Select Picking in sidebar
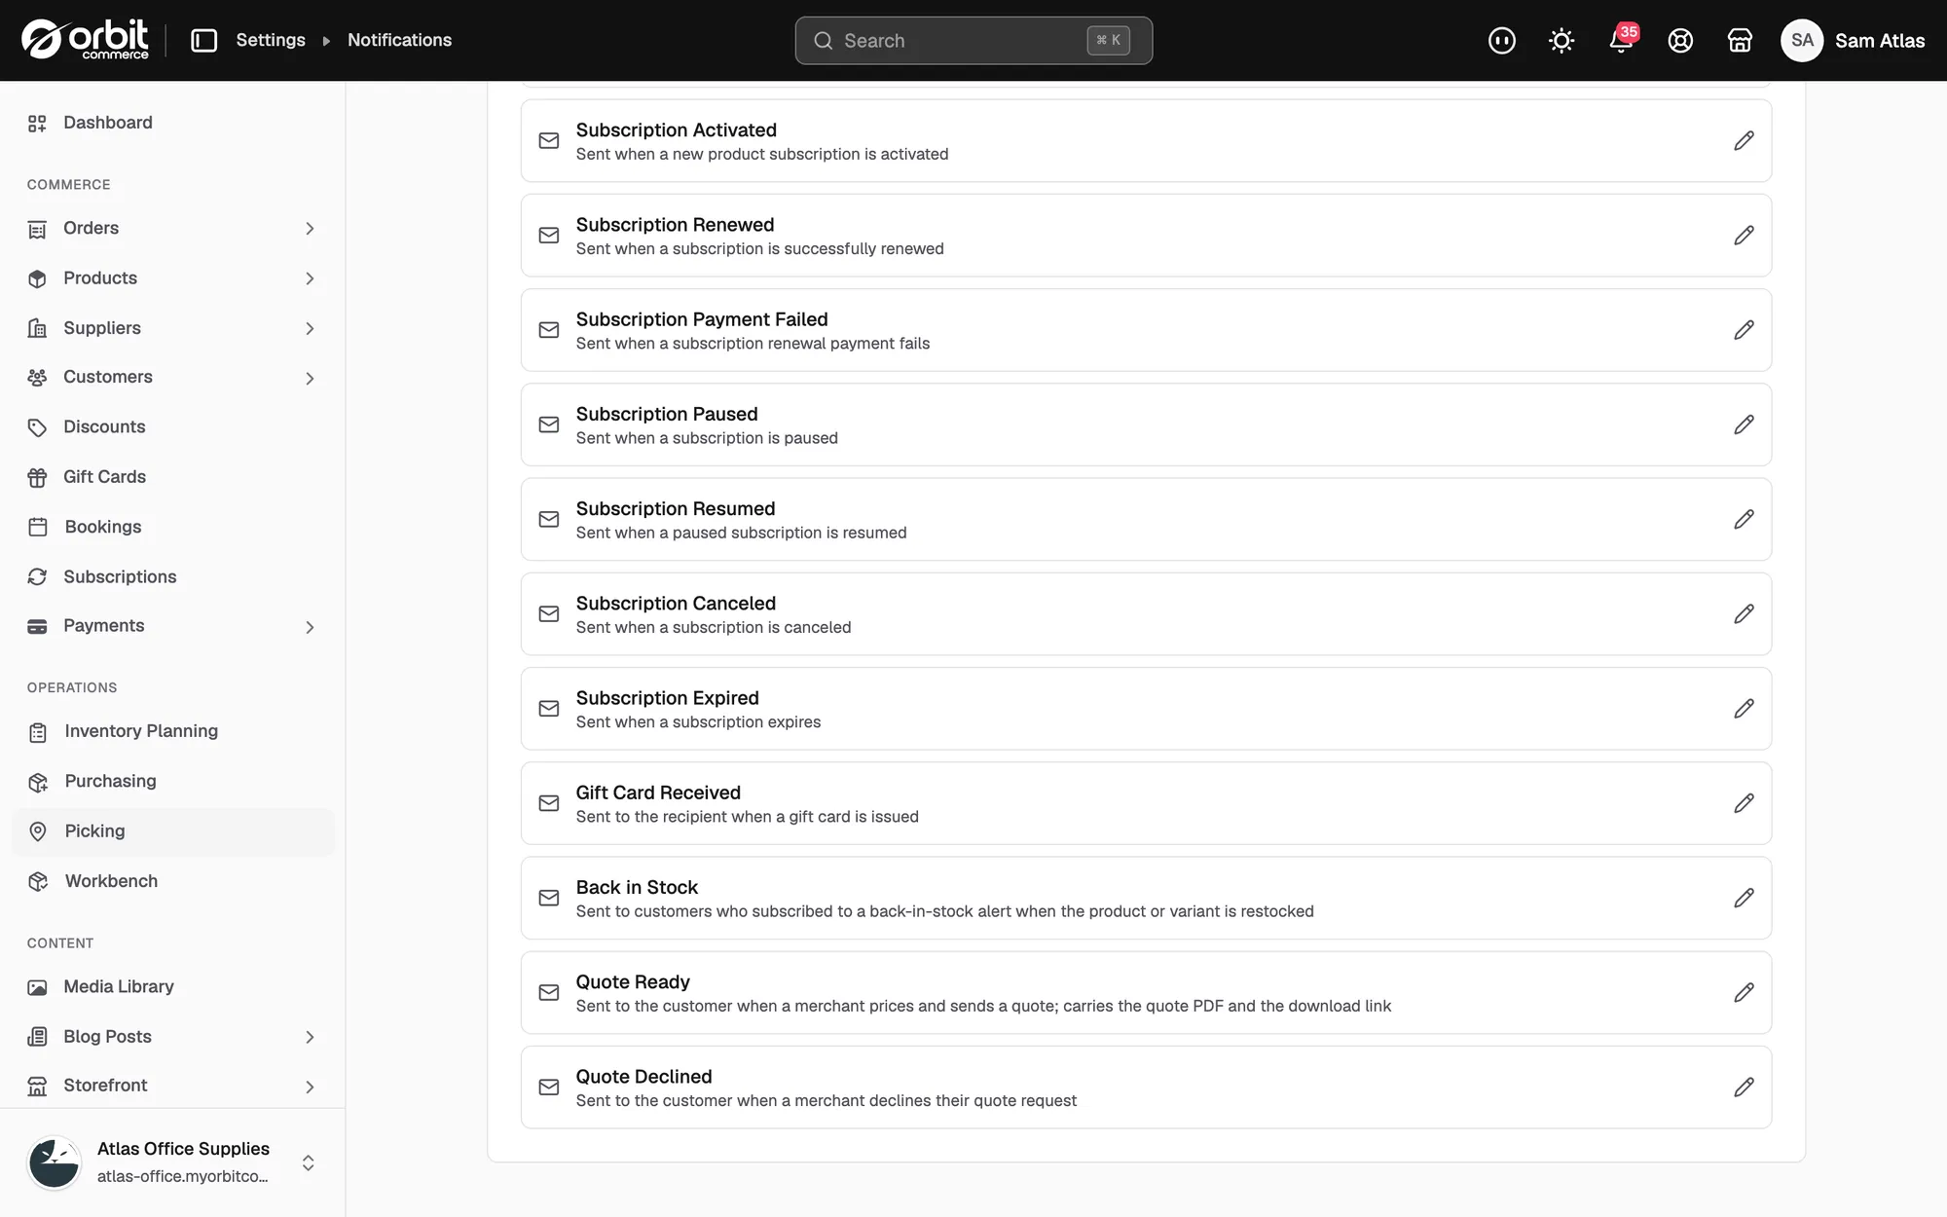The image size is (1947, 1217). [172, 831]
